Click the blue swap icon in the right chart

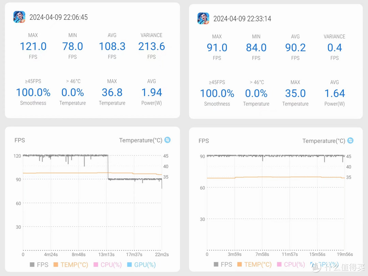click(350, 141)
